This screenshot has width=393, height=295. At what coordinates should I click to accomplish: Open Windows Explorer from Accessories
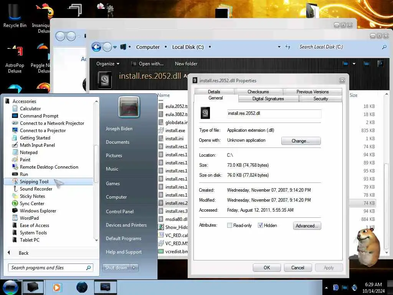(x=38, y=211)
